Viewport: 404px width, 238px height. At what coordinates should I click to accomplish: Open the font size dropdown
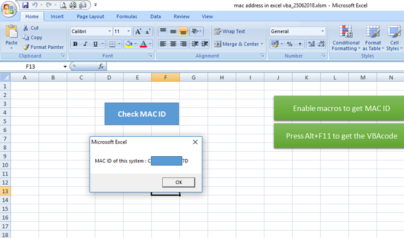pos(128,31)
